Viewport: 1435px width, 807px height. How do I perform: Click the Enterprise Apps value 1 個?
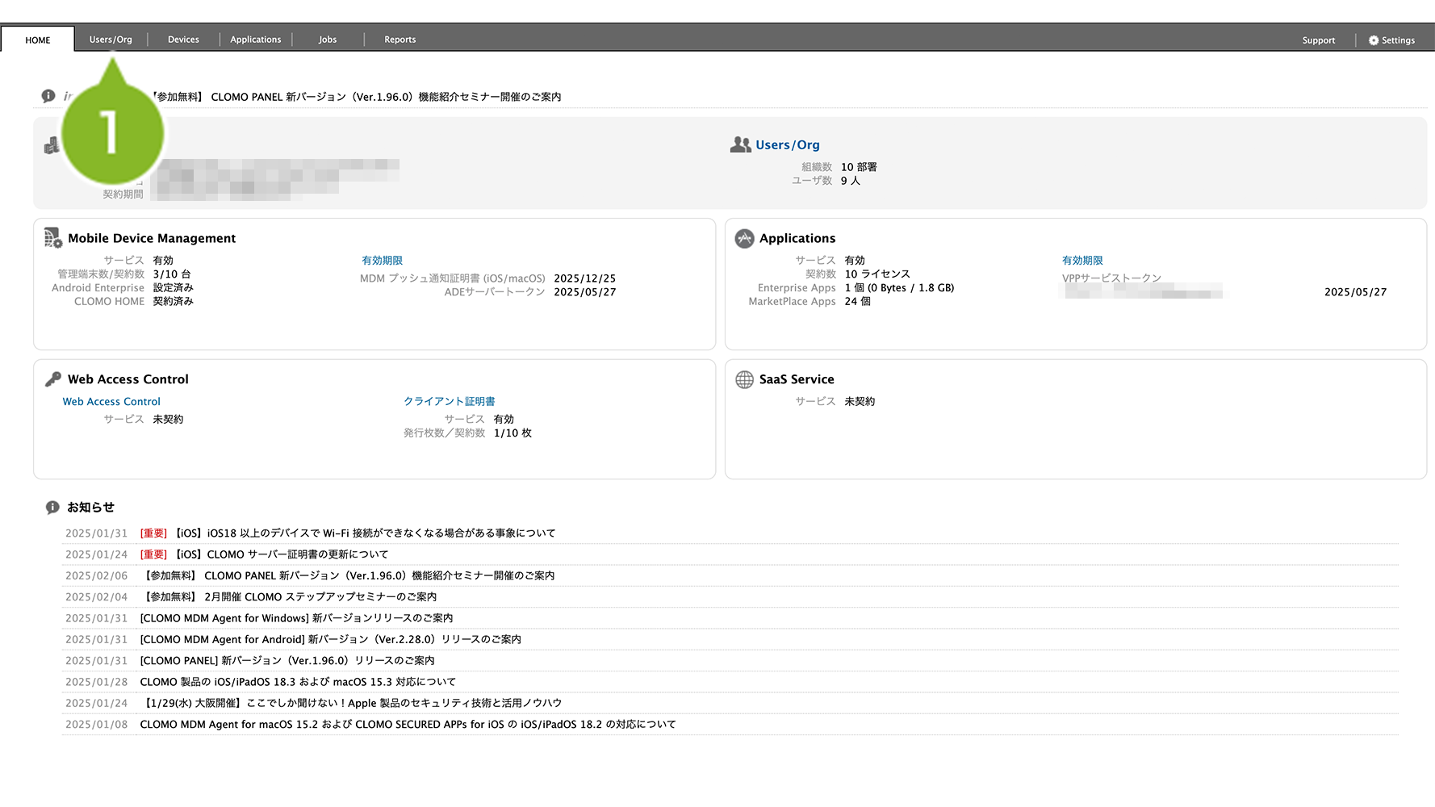click(x=900, y=288)
